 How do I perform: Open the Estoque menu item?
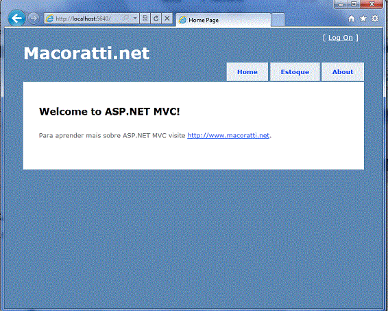pos(295,72)
